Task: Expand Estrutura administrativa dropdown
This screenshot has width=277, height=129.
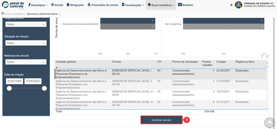Action: pyautogui.click(x=43, y=13)
